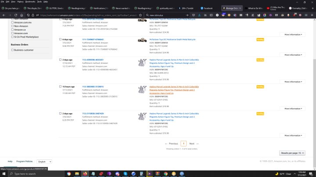This screenshot has height=177, width=316.
Task: Show hidden system tray icons chevron
Action: tap(294, 174)
